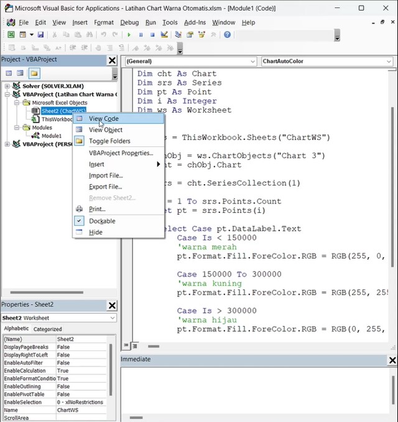Click Toggle Folders icon in Project panel
Image resolution: width=398 pixels, height=422 pixels.
pos(33,73)
